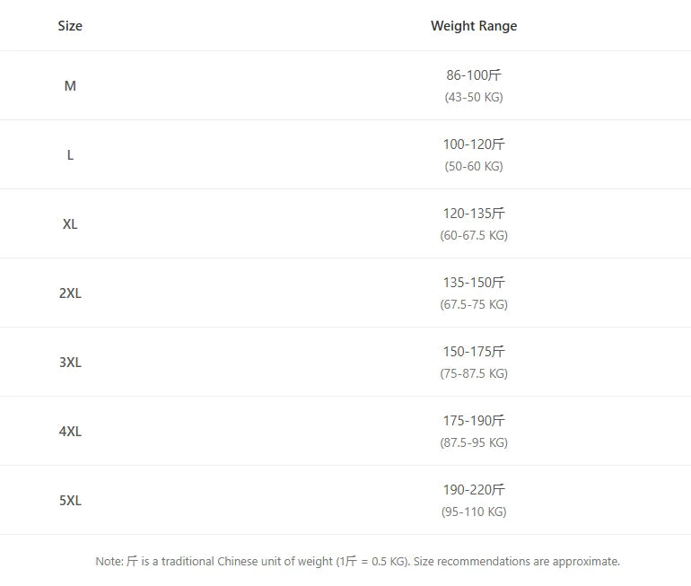Pick the 4XL size label
Image resolution: width=691 pixels, height=586 pixels.
click(x=70, y=432)
